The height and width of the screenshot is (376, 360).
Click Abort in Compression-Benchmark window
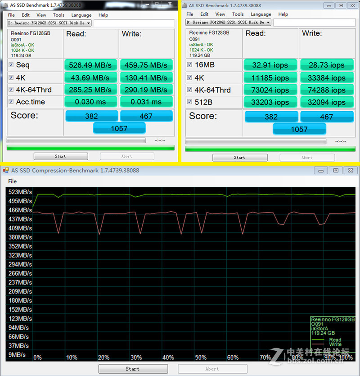(212, 369)
